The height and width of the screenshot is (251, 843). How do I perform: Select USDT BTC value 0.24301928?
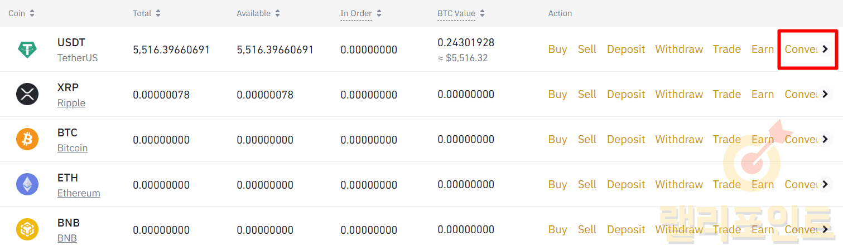[x=466, y=42]
